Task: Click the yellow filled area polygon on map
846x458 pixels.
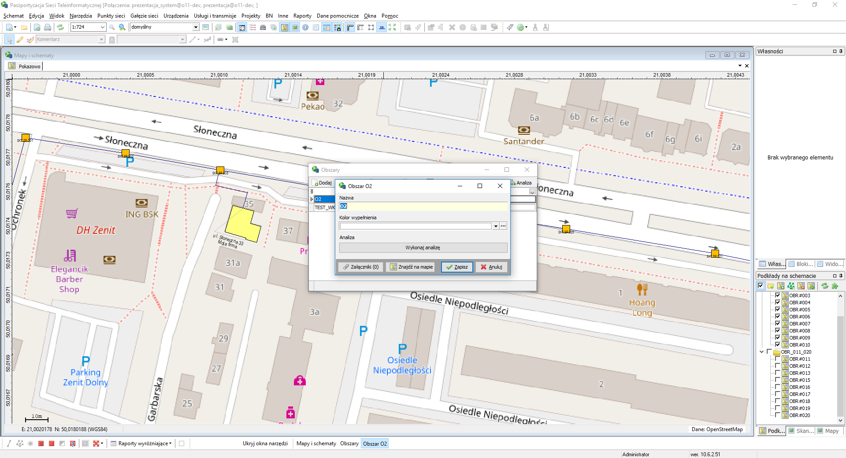Action: tap(241, 225)
